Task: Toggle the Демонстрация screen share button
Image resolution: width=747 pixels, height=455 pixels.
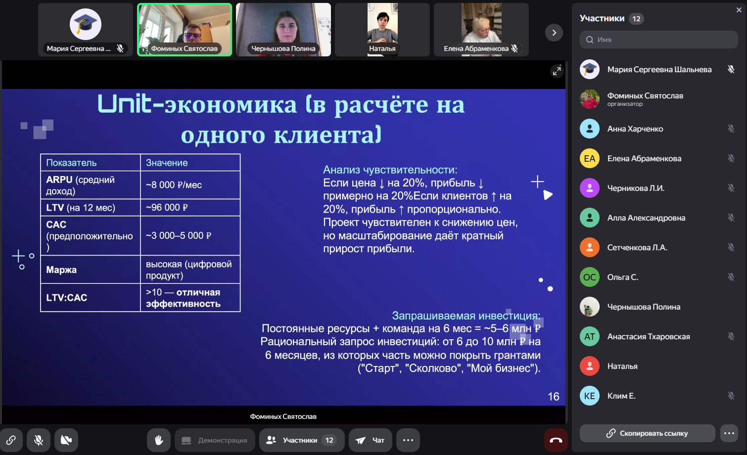Action: click(x=215, y=440)
